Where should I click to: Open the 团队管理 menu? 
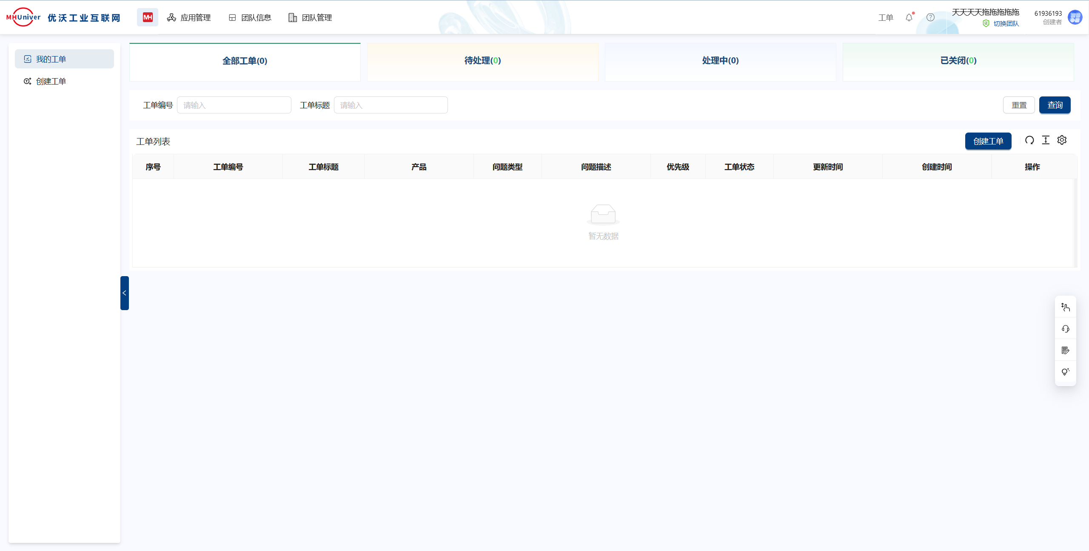310,17
